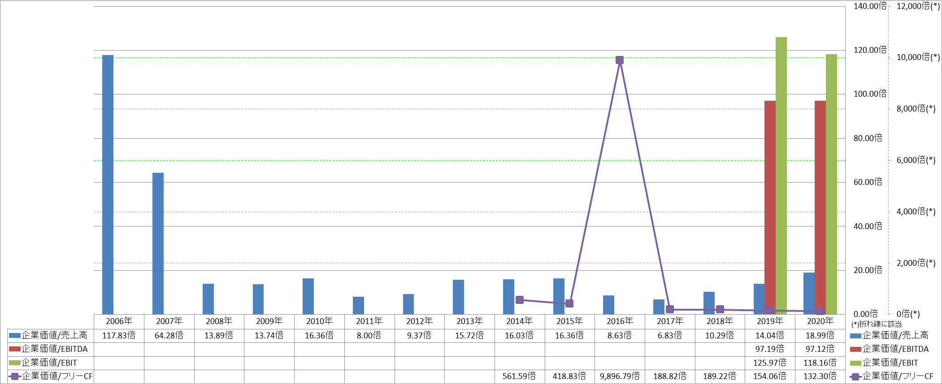Select the 2020年 green EBIT bar

[831, 184]
